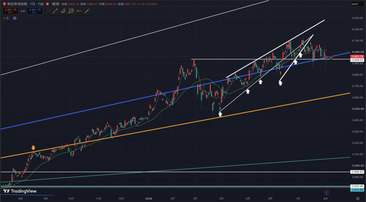
Task: Select the parallel channel tool in favorites toolbar
Action: pos(63,11)
